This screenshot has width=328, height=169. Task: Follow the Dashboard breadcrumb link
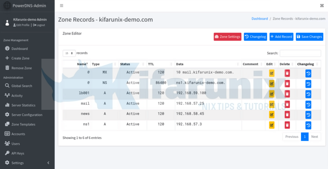[x=260, y=19]
